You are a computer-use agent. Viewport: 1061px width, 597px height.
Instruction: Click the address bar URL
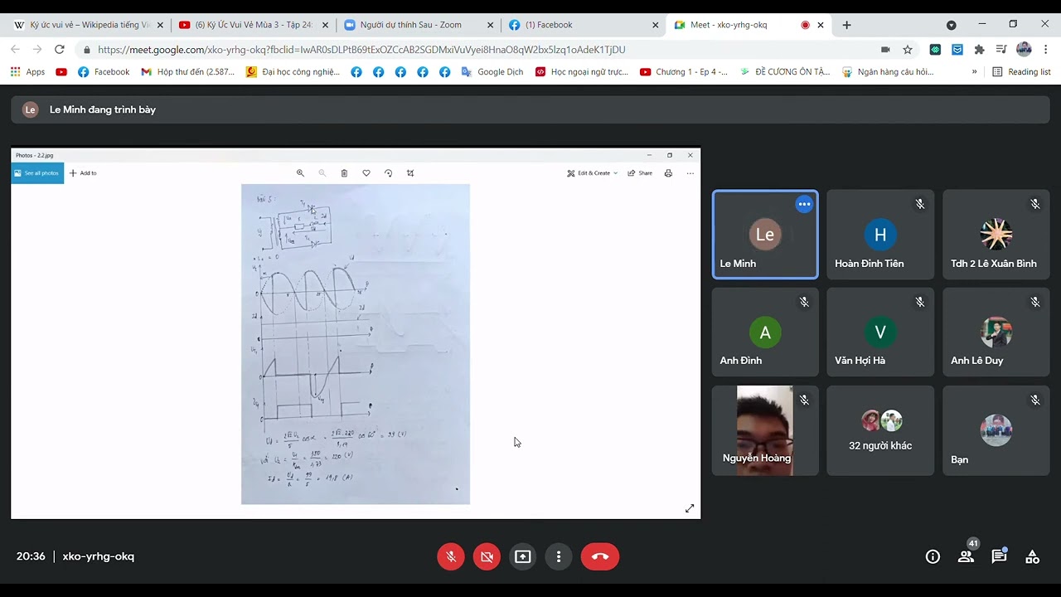[x=361, y=50]
